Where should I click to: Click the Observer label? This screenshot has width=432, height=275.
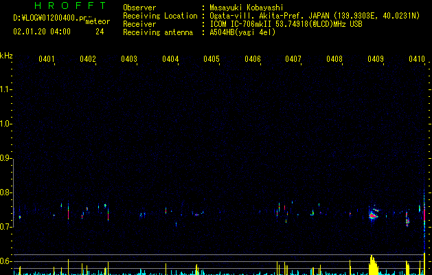point(139,8)
